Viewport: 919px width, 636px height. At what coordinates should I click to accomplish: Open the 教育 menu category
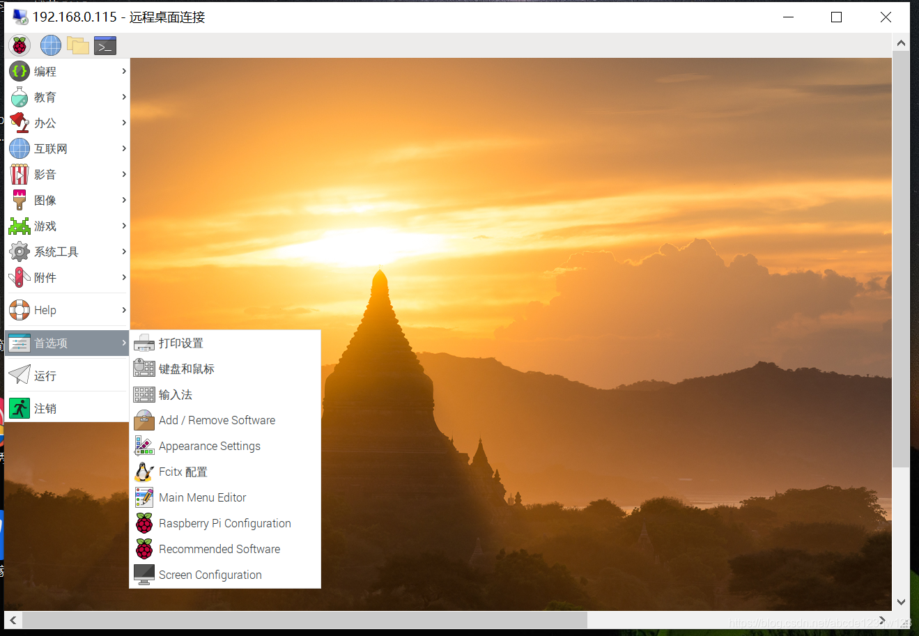pos(68,97)
